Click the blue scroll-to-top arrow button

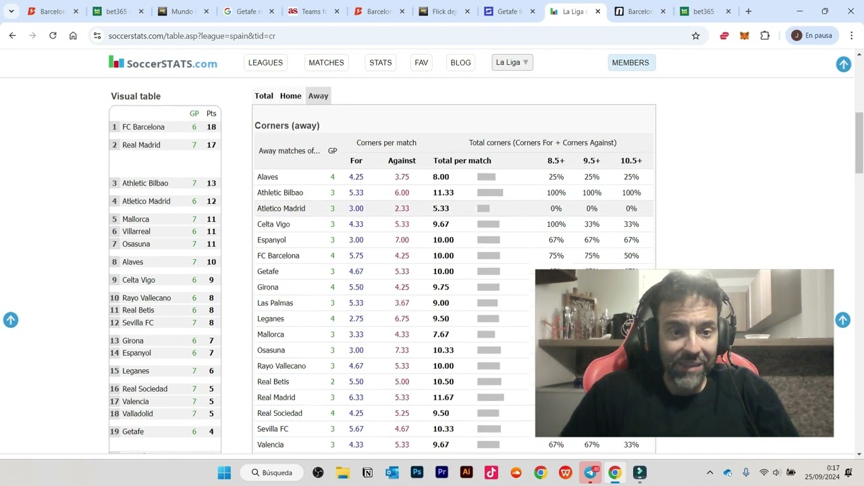pyautogui.click(x=844, y=64)
